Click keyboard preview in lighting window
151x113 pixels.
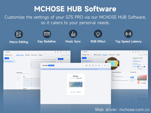(x=112, y=63)
